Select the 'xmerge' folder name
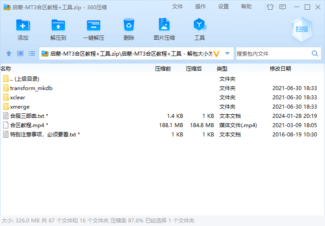 20,107
